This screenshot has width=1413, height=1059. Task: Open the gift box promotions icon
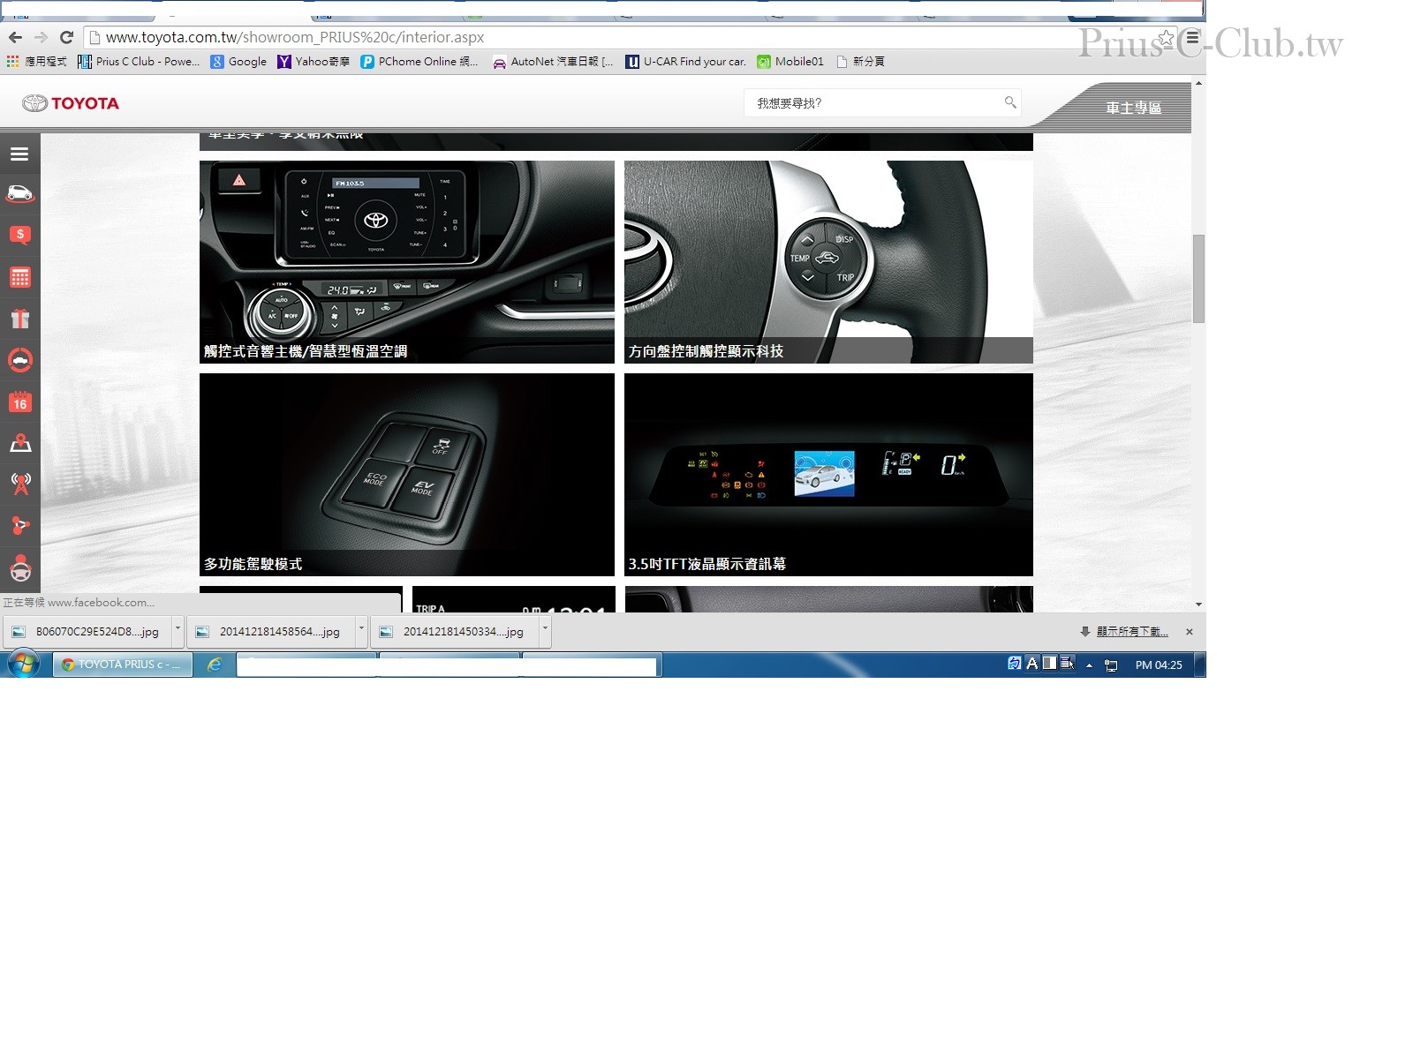(20, 319)
